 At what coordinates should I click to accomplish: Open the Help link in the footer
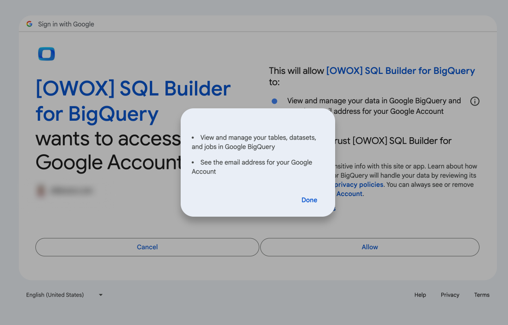pos(420,295)
